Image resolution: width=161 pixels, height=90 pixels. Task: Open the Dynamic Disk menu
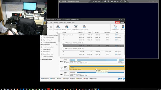(62, 22)
